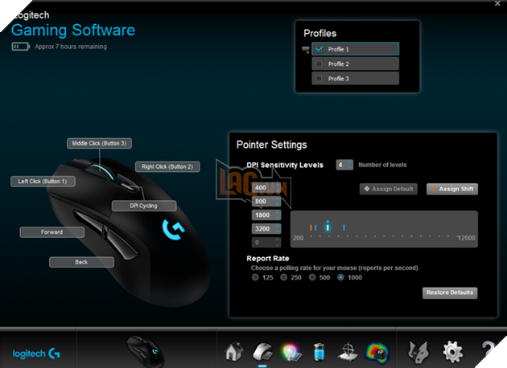
Task: Click the Restore Defaults button
Action: (x=450, y=292)
